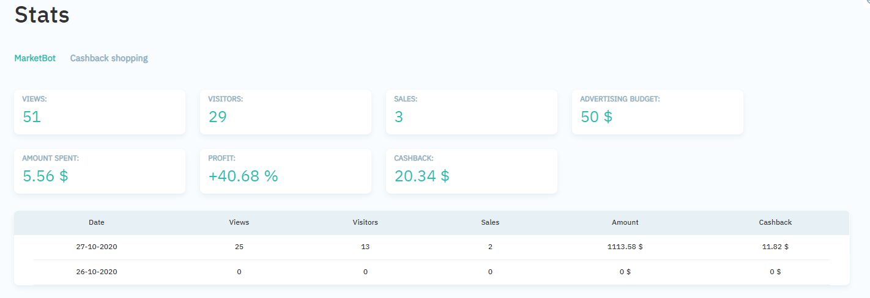Click the Visitors column header in table
This screenshot has height=298, width=870.
pyautogui.click(x=365, y=222)
